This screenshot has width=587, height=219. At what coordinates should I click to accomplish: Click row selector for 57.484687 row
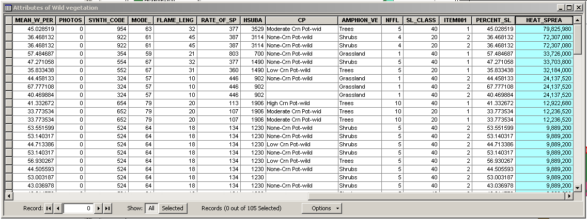tap(9, 54)
